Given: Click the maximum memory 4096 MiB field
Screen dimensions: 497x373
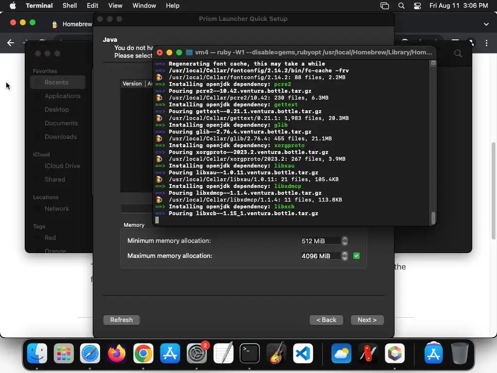Looking at the screenshot, I should pyautogui.click(x=321, y=256).
